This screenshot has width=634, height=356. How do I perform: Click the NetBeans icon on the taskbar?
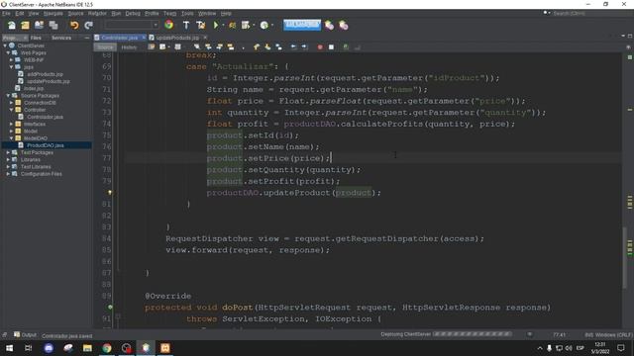pyautogui.click(x=146, y=348)
